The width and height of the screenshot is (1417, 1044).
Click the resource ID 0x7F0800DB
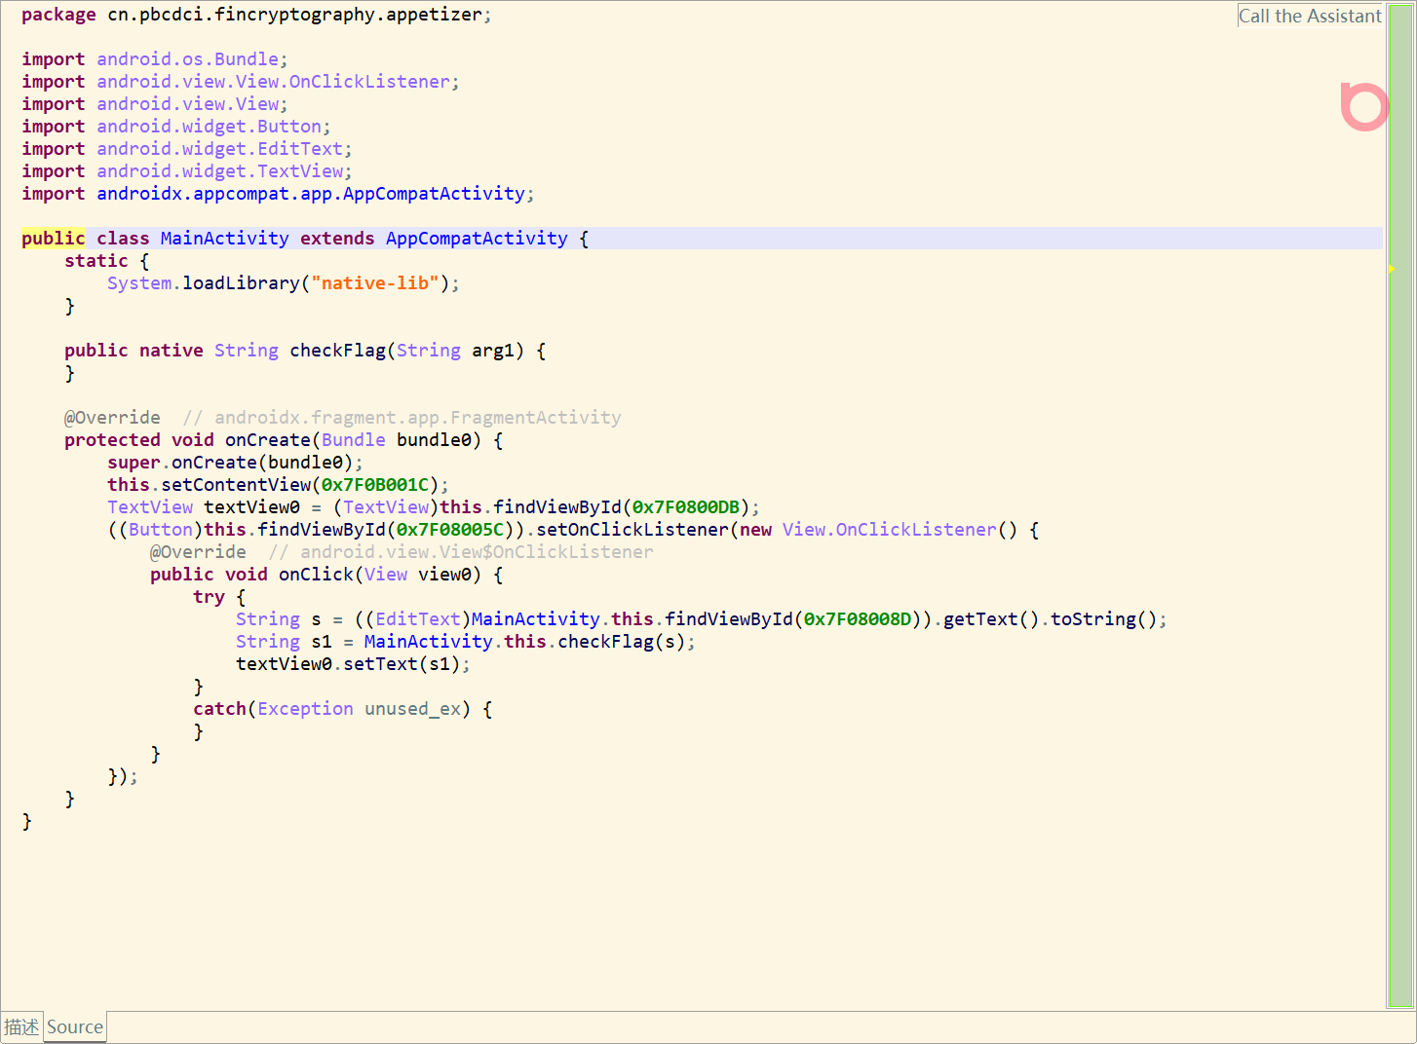pyautogui.click(x=685, y=507)
